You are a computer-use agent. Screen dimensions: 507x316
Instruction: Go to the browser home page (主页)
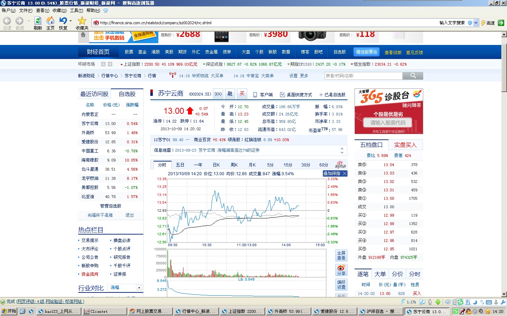[50, 21]
